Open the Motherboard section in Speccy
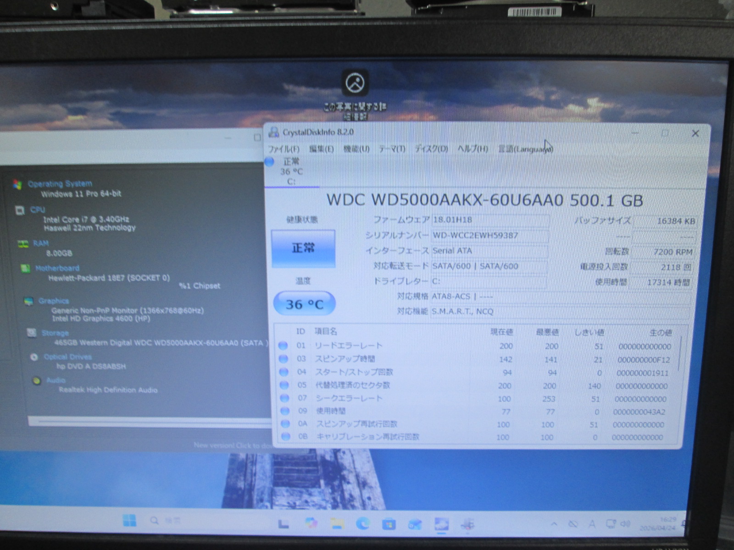The height and width of the screenshot is (550, 734). pyautogui.click(x=57, y=268)
